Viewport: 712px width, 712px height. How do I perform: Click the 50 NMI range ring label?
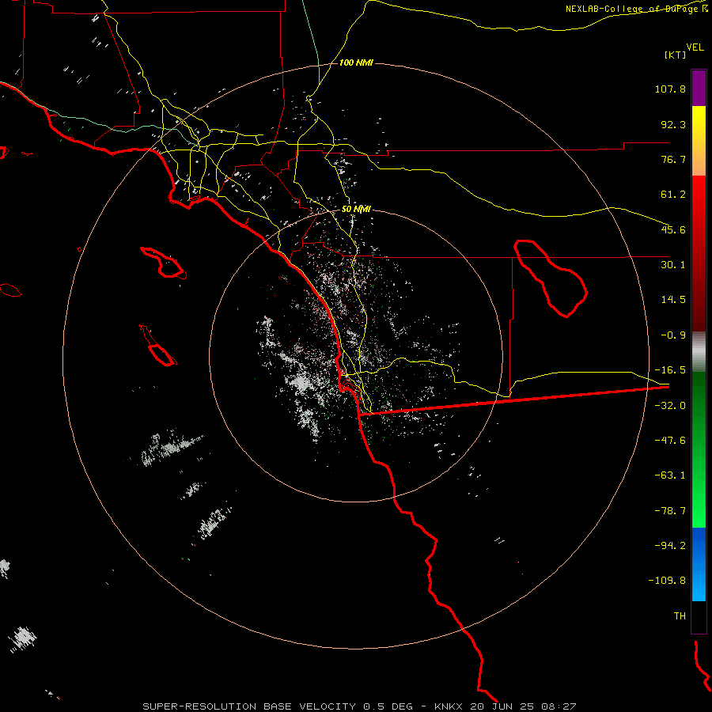356,210
